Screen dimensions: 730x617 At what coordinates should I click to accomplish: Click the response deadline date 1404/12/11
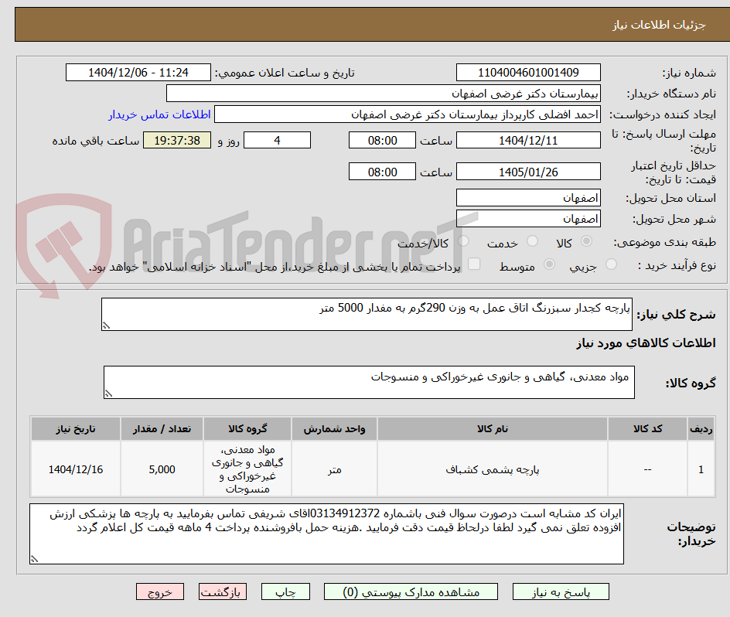[528, 140]
